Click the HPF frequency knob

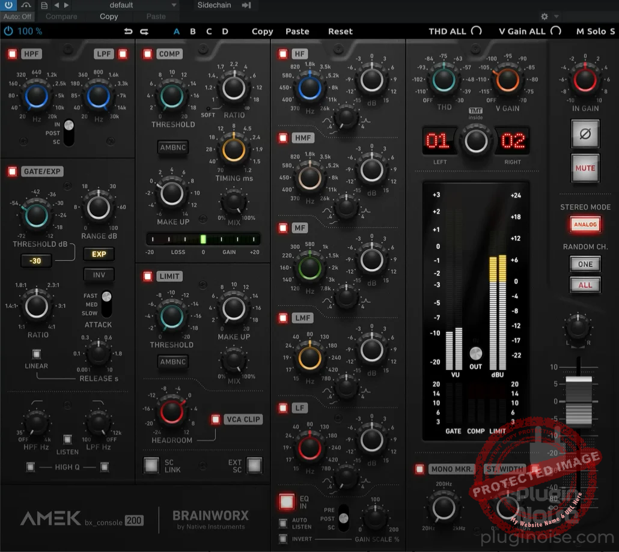36,96
